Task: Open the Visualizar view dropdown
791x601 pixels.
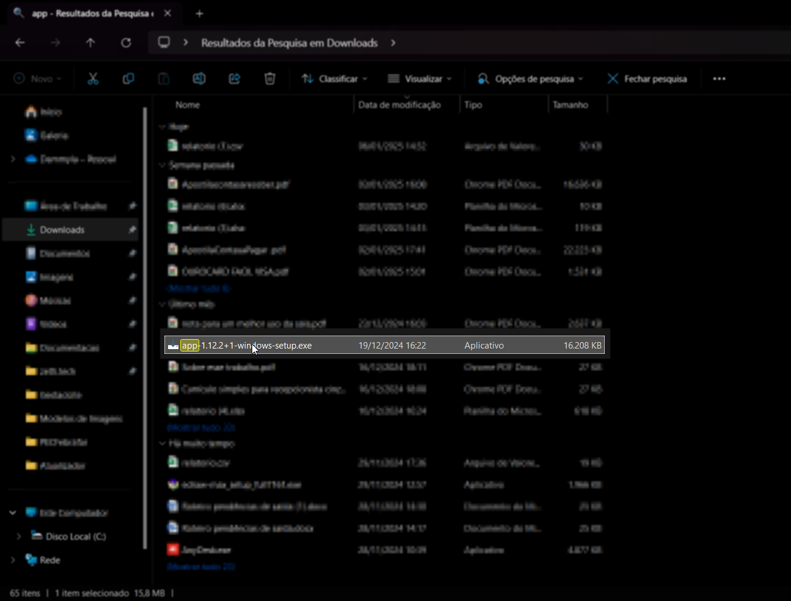Action: [420, 78]
